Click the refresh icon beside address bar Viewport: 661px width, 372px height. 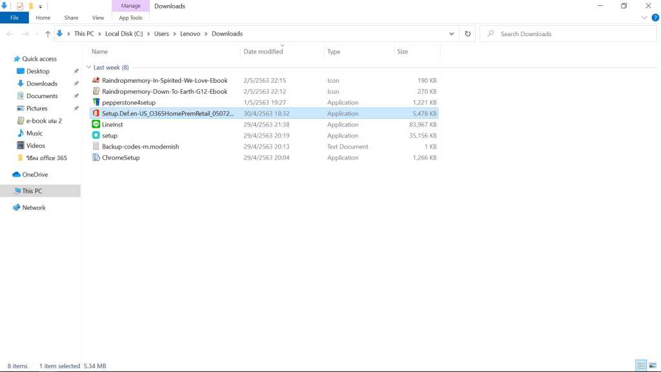(467, 34)
